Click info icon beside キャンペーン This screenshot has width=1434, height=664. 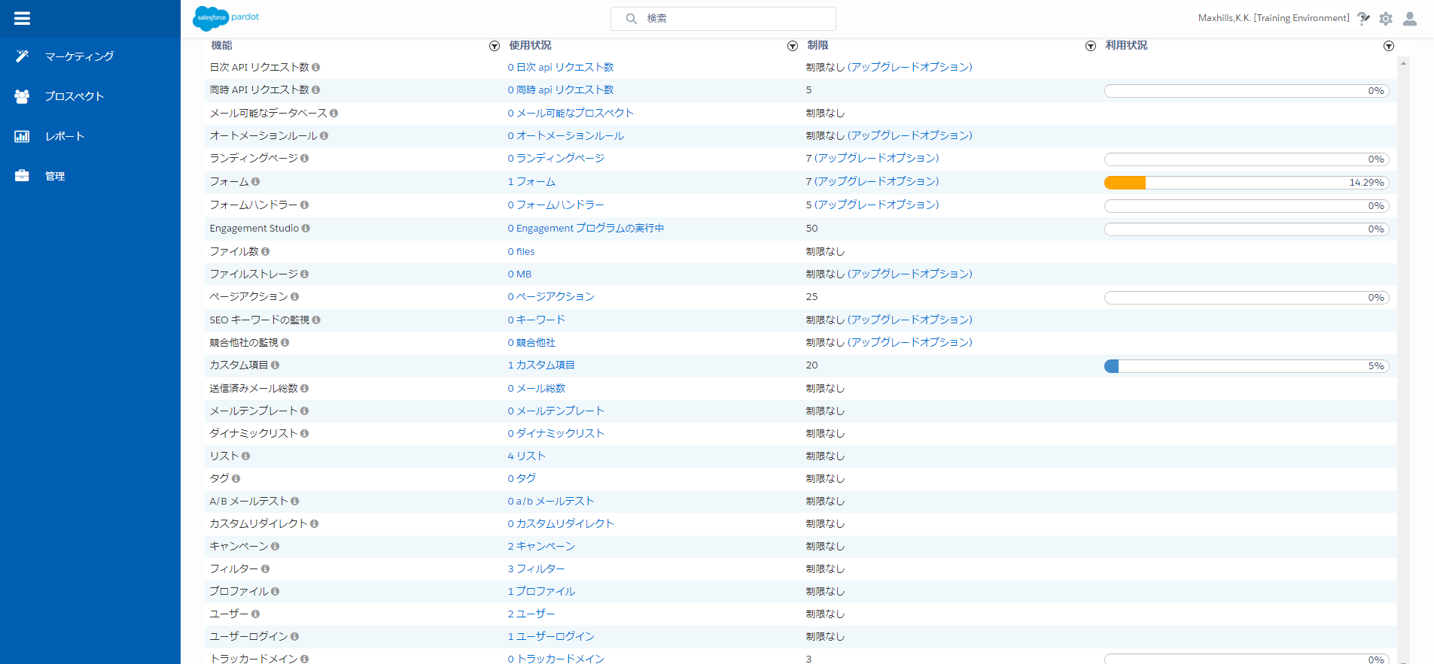276,547
